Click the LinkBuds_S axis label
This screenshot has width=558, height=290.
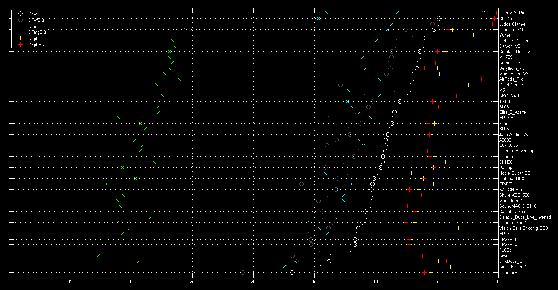pyautogui.click(x=510, y=261)
